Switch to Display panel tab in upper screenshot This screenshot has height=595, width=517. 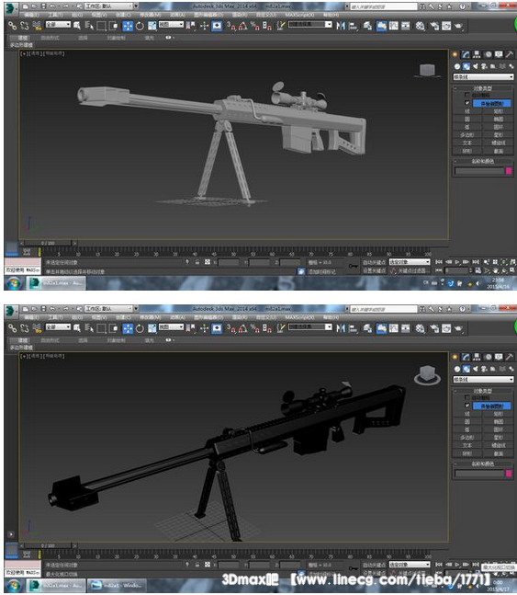[x=499, y=54]
